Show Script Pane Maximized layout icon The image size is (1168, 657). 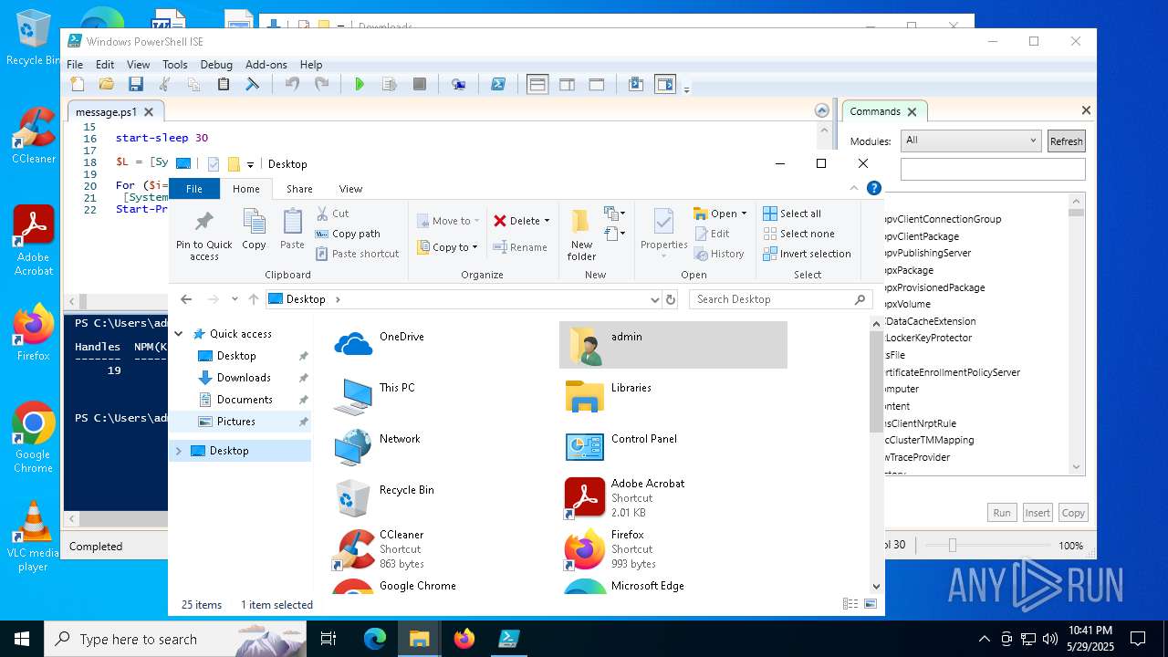coord(596,85)
